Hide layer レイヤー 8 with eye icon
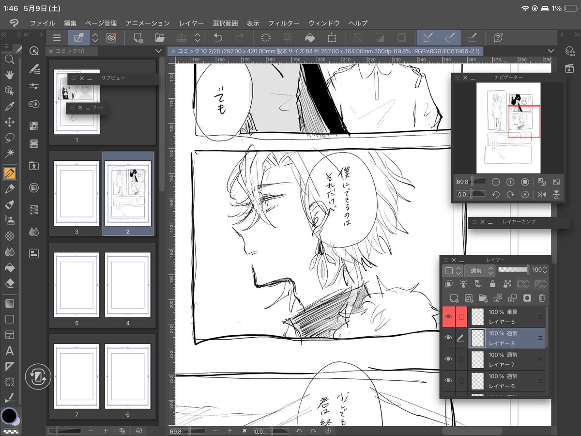Image resolution: width=581 pixels, height=436 pixels. click(x=448, y=338)
